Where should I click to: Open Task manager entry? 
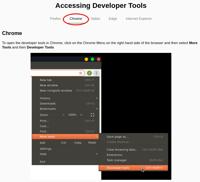click(134, 160)
